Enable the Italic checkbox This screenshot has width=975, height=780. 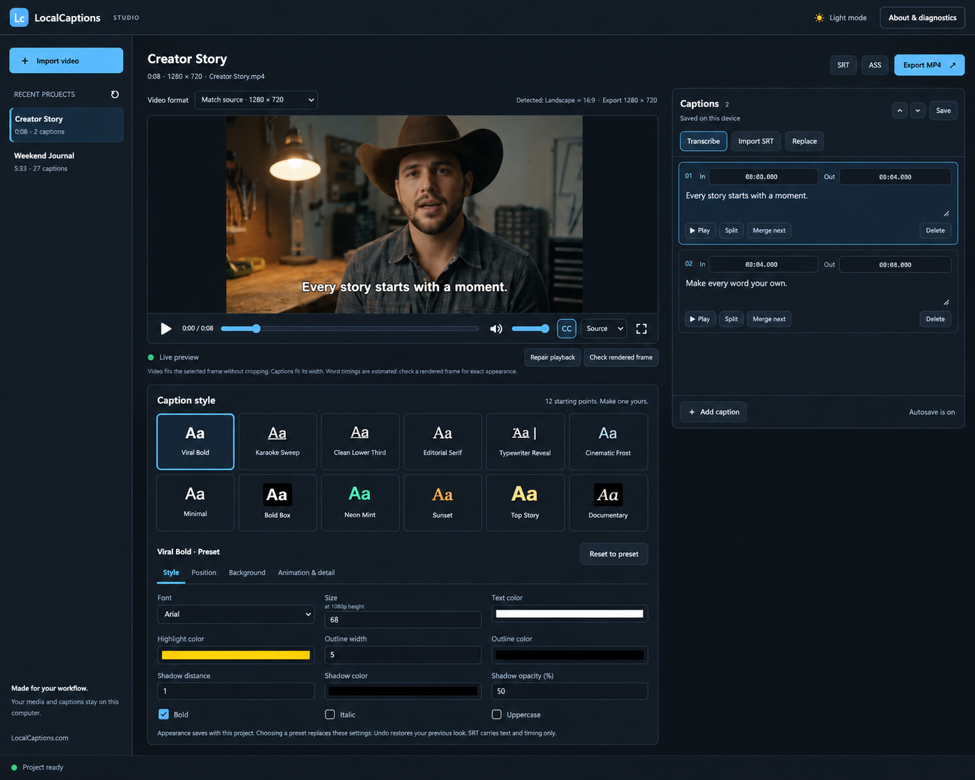330,714
